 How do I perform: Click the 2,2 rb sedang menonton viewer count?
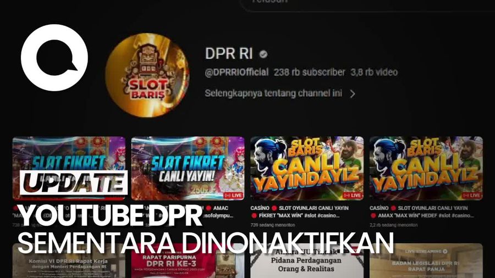coord(393,225)
